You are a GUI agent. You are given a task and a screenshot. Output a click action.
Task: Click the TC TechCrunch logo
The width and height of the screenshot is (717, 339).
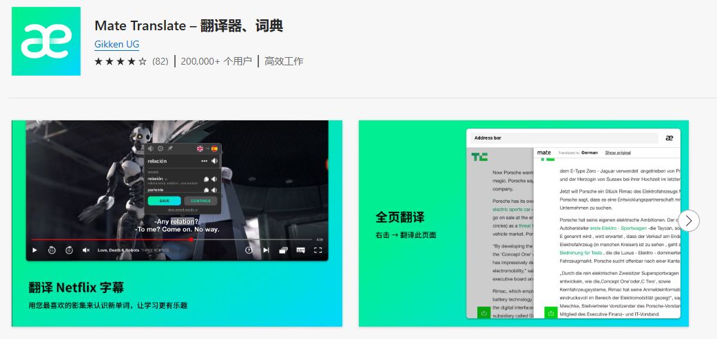click(479, 157)
